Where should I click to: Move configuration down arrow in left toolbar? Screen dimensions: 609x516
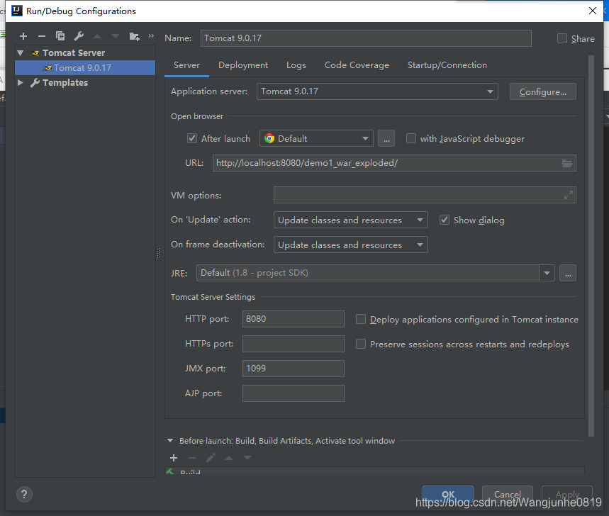116,36
